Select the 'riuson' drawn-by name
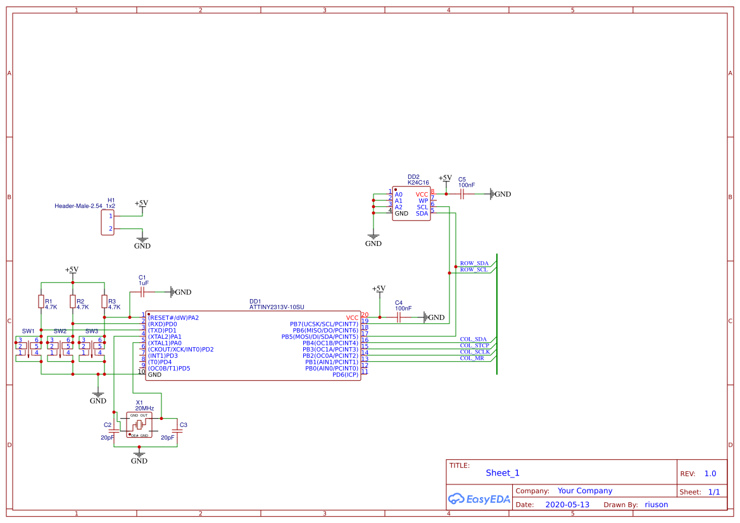740x523 pixels. [x=656, y=505]
